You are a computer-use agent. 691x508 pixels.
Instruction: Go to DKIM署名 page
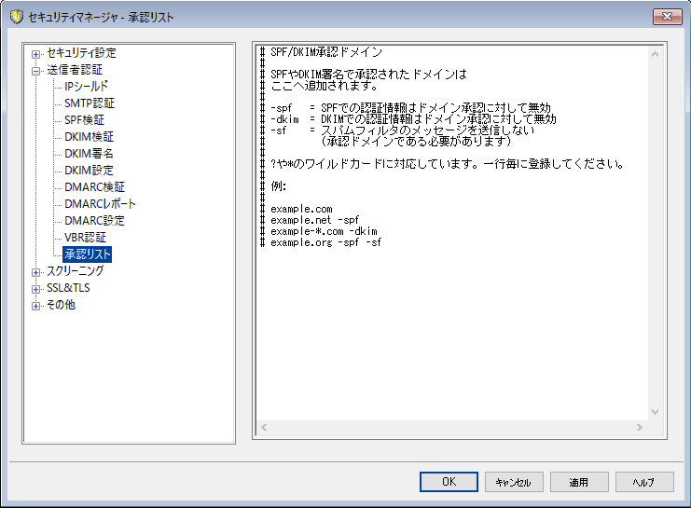click(89, 154)
